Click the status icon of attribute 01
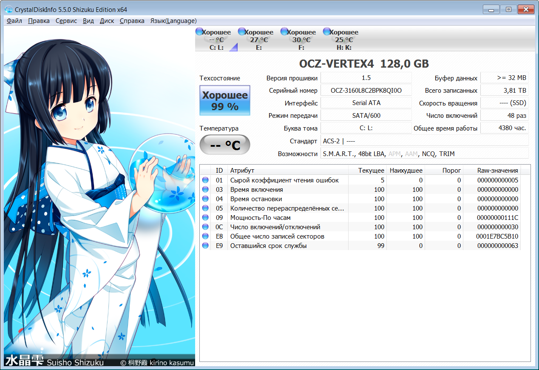The height and width of the screenshot is (370, 539). 205,180
